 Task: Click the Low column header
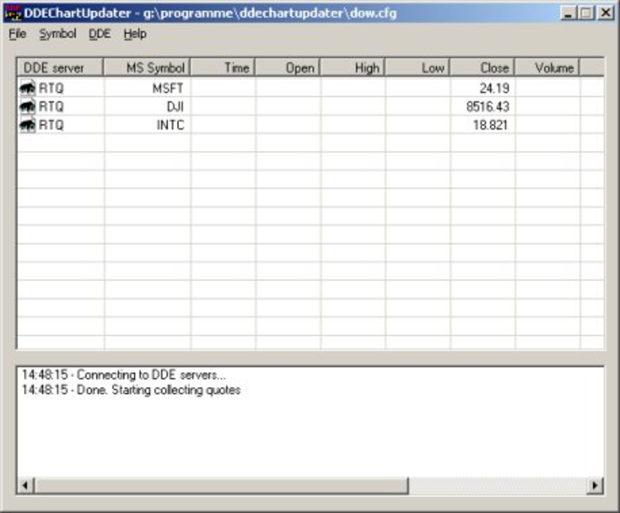[418, 68]
